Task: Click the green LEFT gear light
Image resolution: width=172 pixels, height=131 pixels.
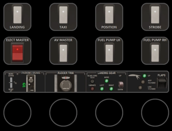Action: (102, 89)
